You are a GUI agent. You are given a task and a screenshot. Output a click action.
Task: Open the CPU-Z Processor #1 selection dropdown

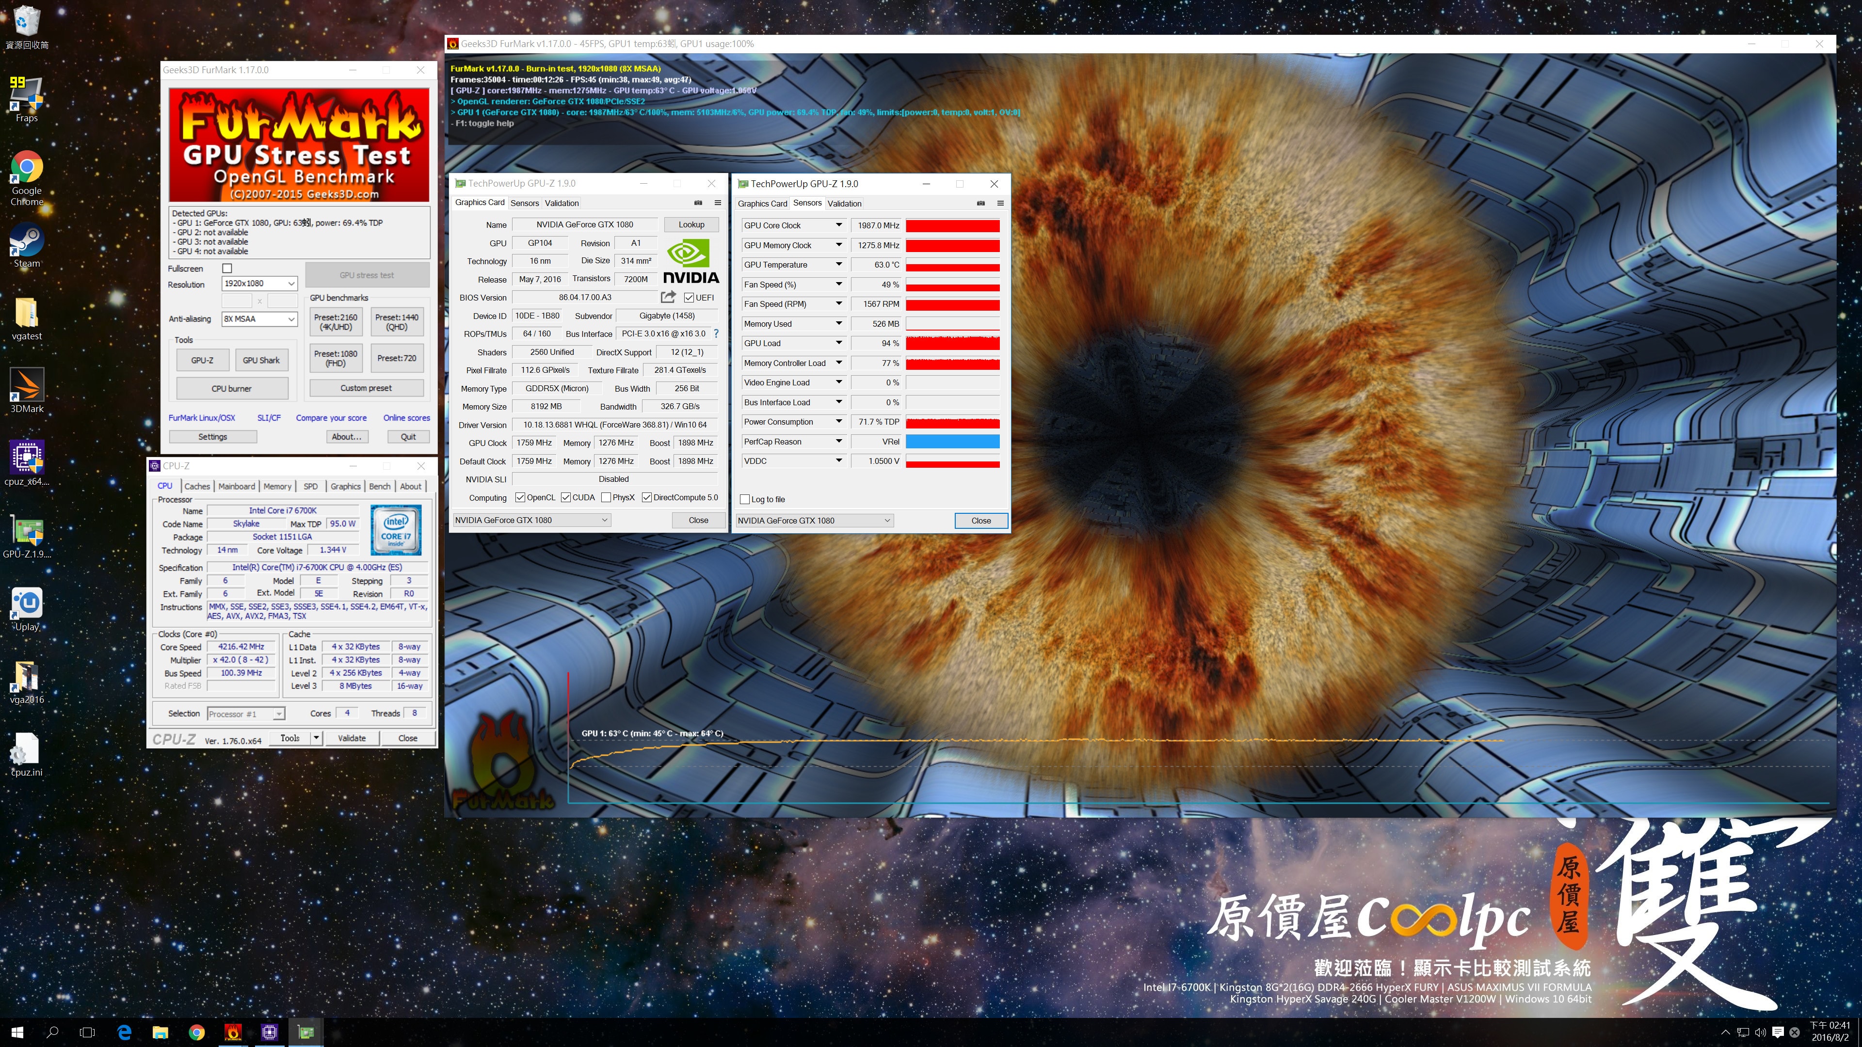pyautogui.click(x=246, y=714)
